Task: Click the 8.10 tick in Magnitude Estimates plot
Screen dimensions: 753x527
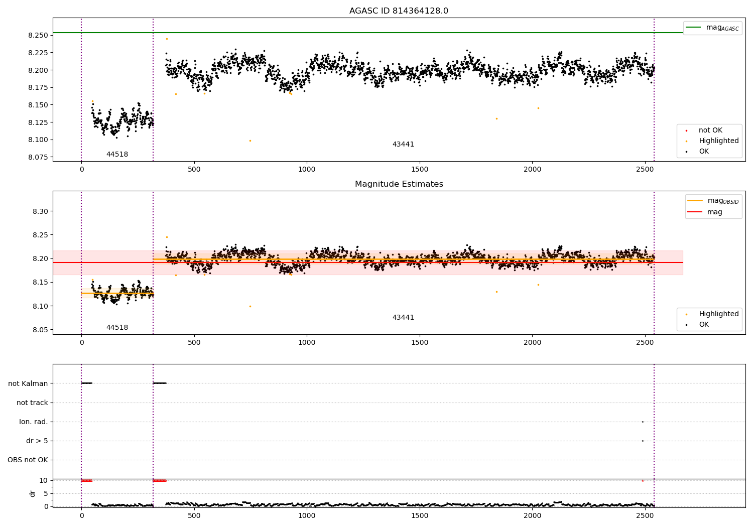Action: pos(40,307)
